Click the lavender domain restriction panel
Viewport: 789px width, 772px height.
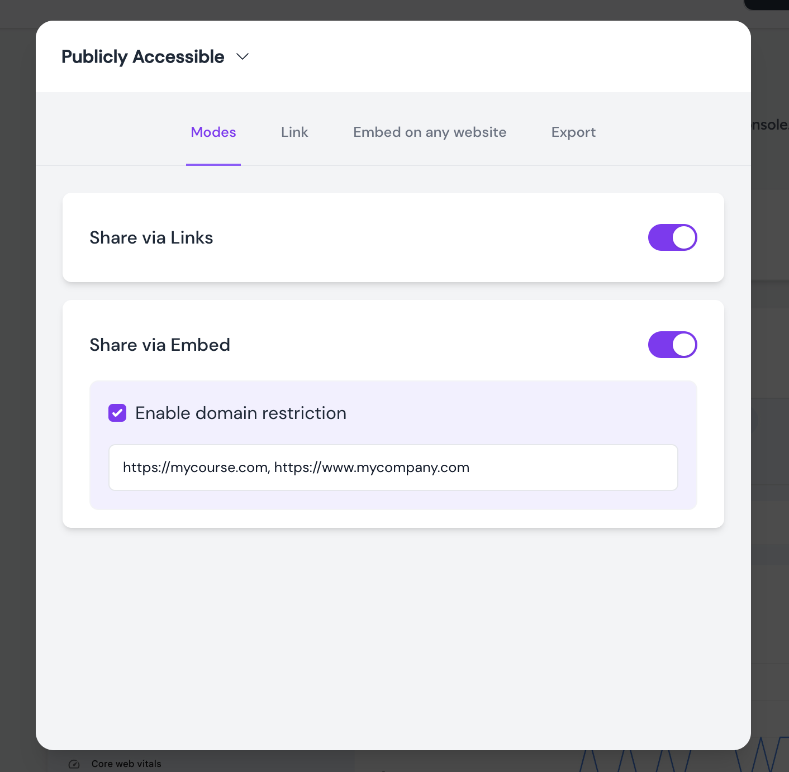tap(393, 445)
